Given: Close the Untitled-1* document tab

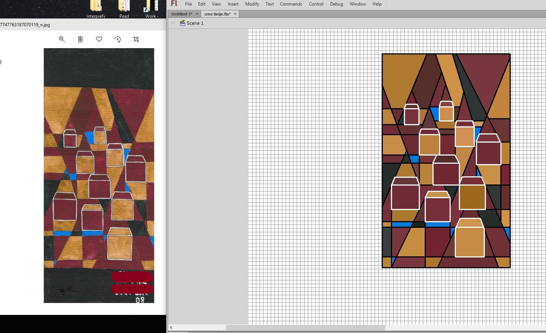Looking at the screenshot, I should pos(197,14).
